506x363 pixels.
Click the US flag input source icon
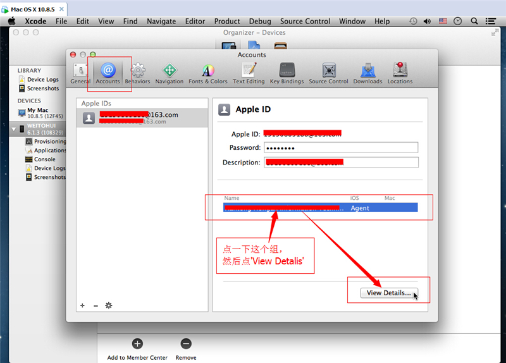pyautogui.click(x=443, y=22)
